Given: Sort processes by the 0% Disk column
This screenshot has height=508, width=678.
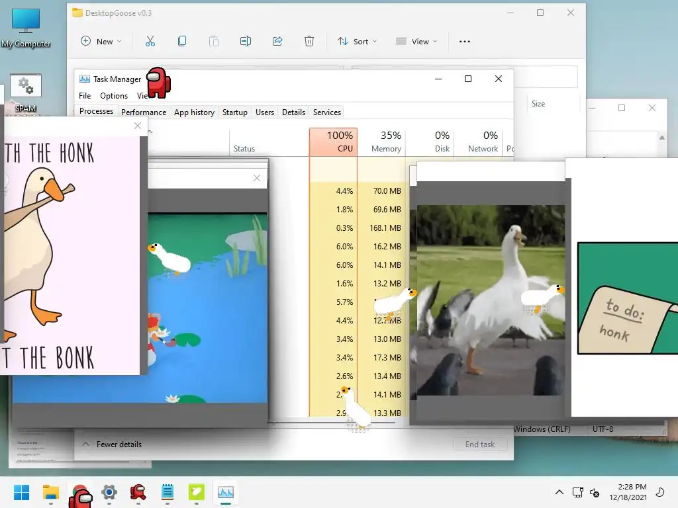Looking at the screenshot, I should pos(430,142).
